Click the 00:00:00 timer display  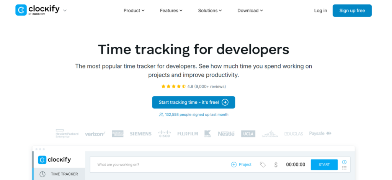point(296,165)
